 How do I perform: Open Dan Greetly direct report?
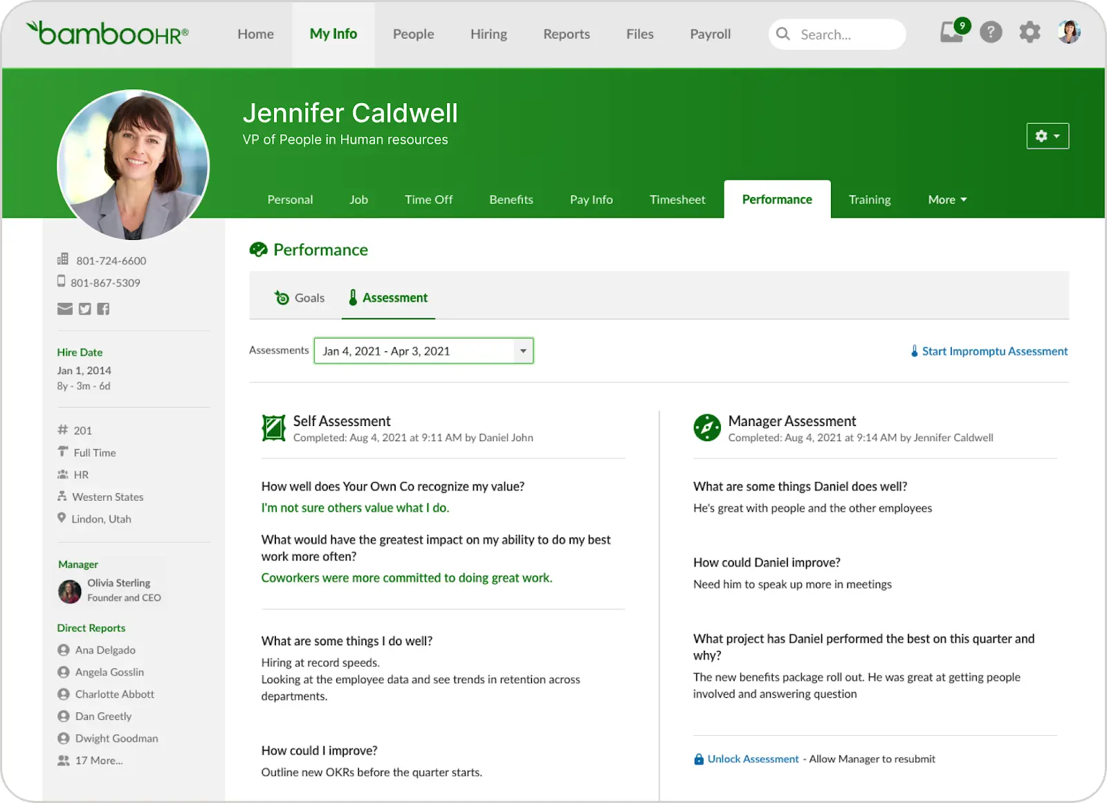pyautogui.click(x=103, y=717)
